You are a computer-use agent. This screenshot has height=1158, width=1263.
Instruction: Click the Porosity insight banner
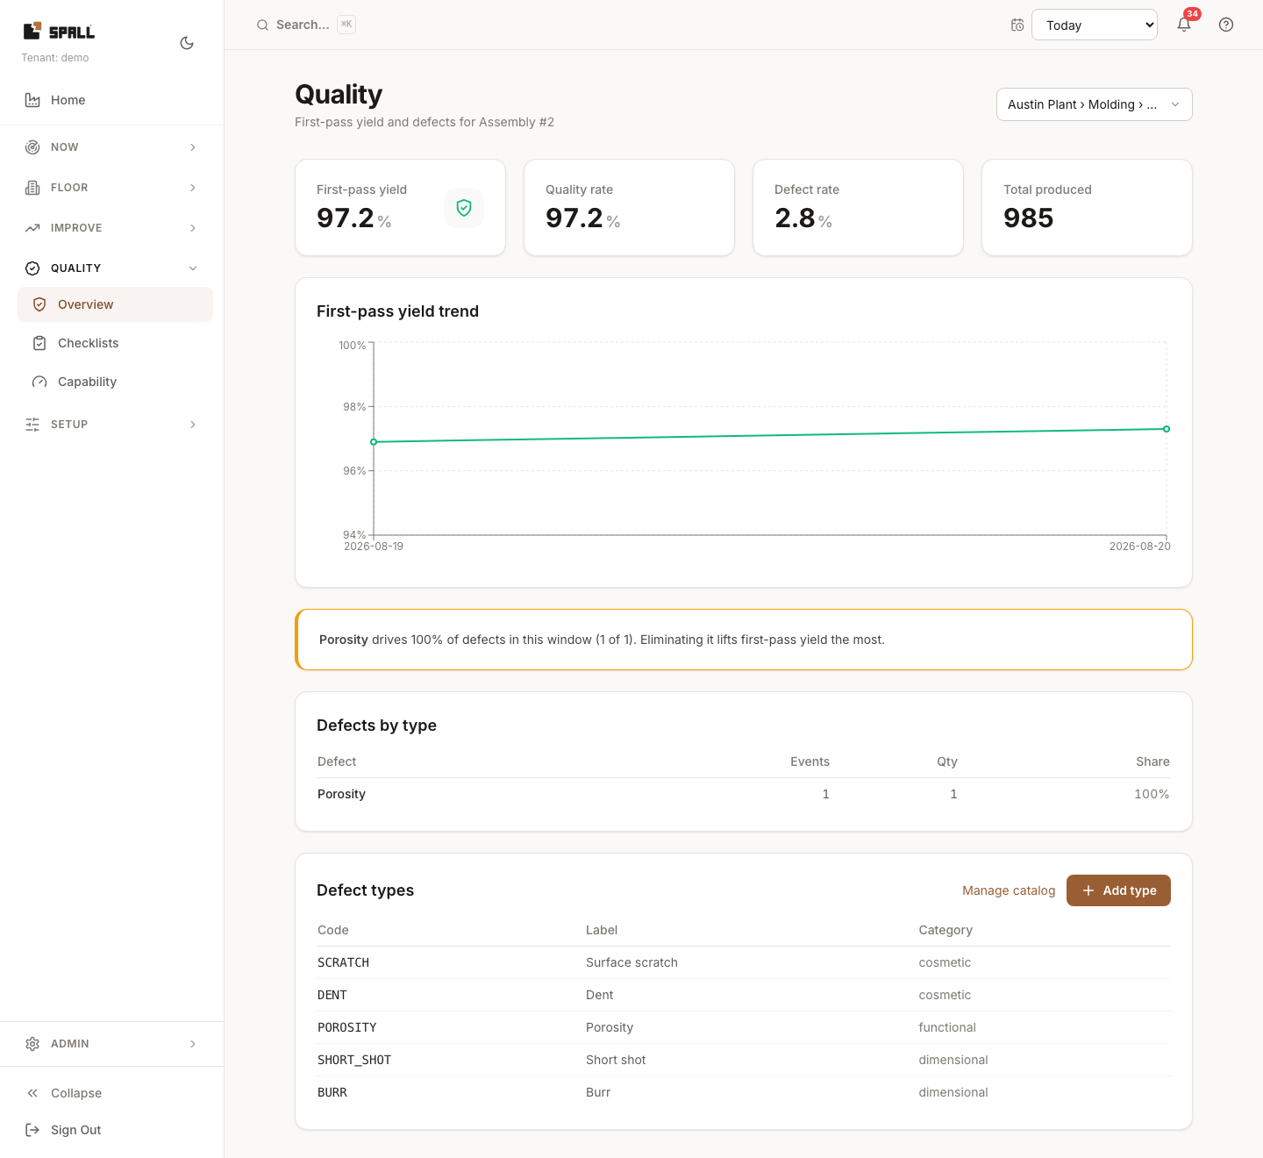tap(744, 640)
